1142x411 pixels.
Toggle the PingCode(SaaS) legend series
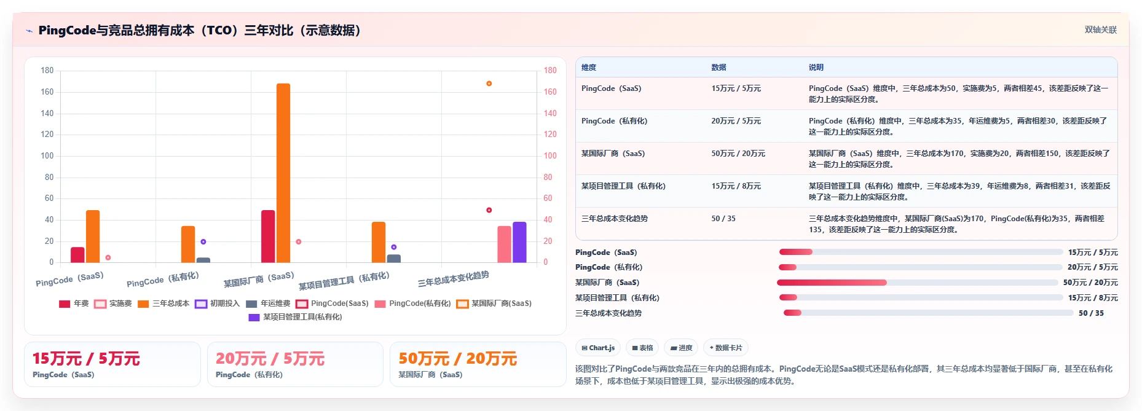click(x=332, y=303)
